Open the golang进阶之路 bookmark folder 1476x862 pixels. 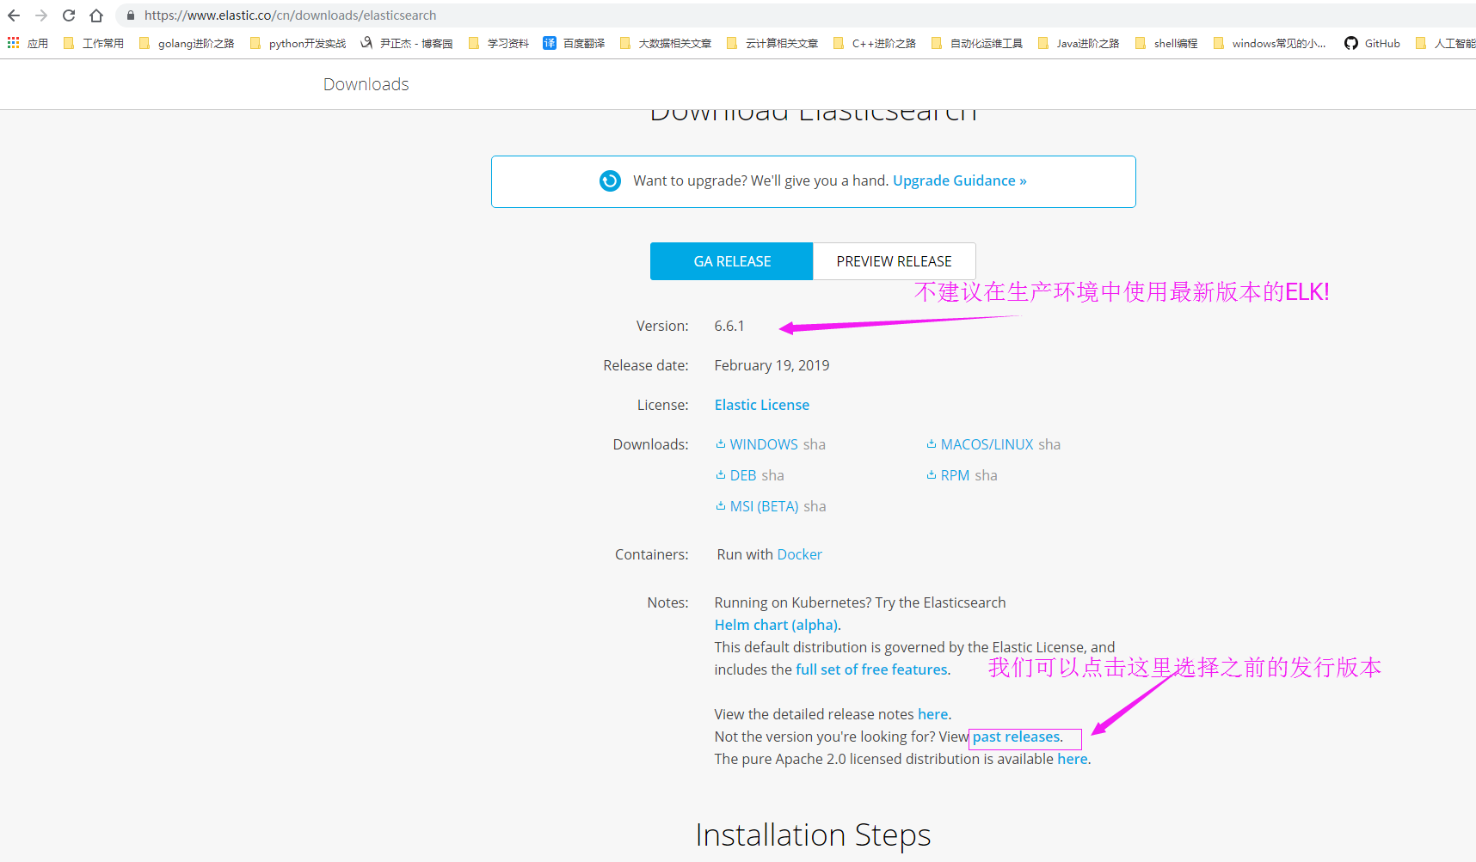click(186, 43)
